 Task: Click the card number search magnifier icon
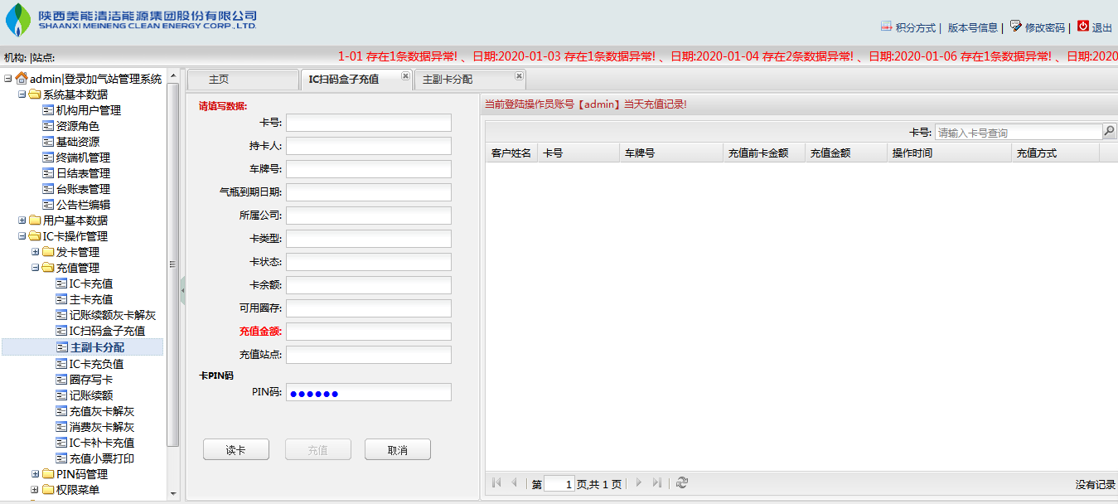tap(1109, 132)
